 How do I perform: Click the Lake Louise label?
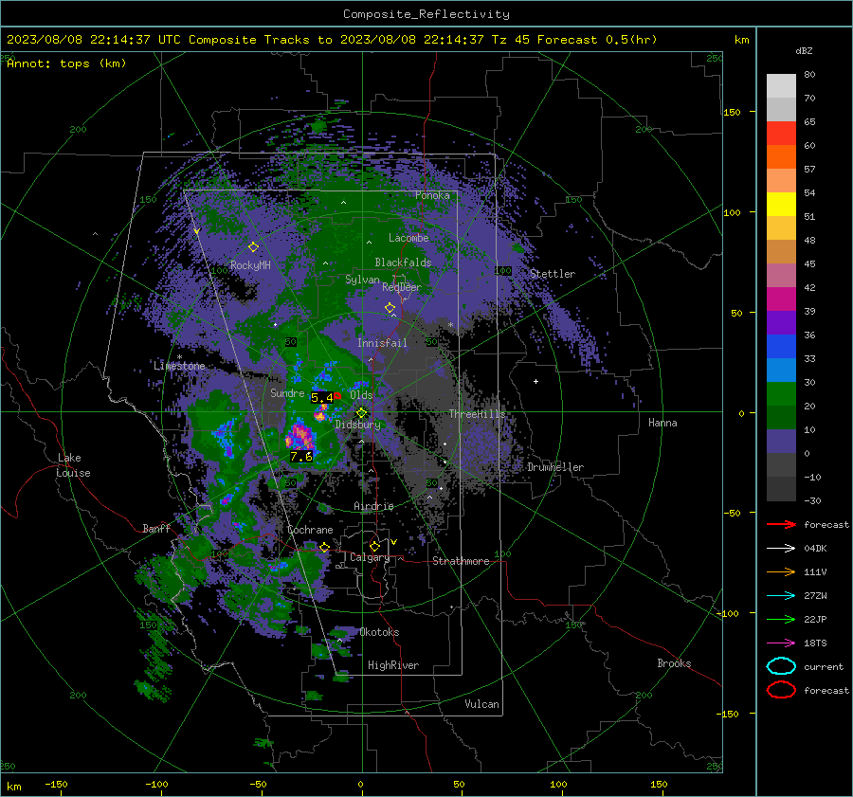click(x=74, y=465)
